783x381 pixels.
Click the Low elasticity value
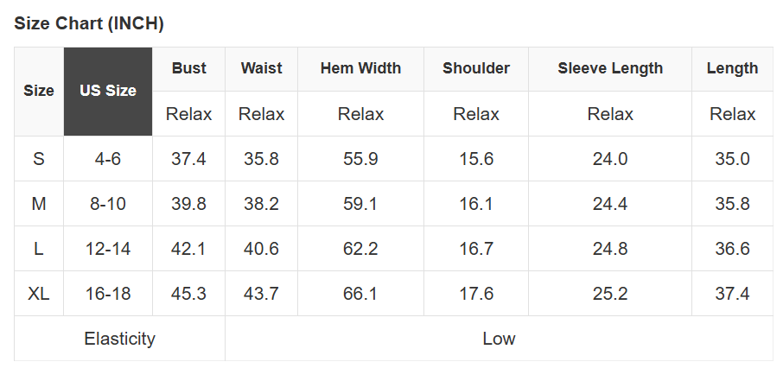[499, 339]
